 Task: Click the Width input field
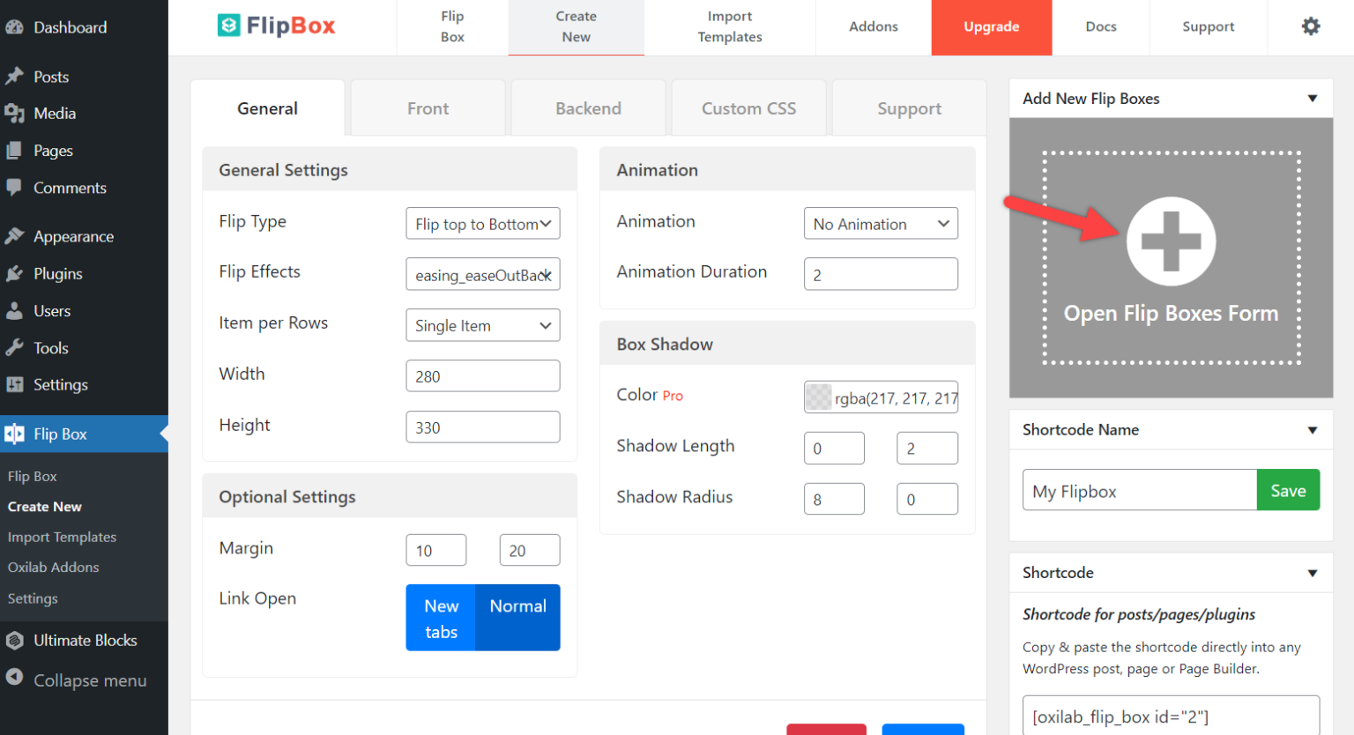click(x=483, y=375)
